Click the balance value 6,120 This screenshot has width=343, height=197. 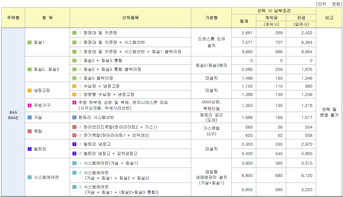coord(307,176)
